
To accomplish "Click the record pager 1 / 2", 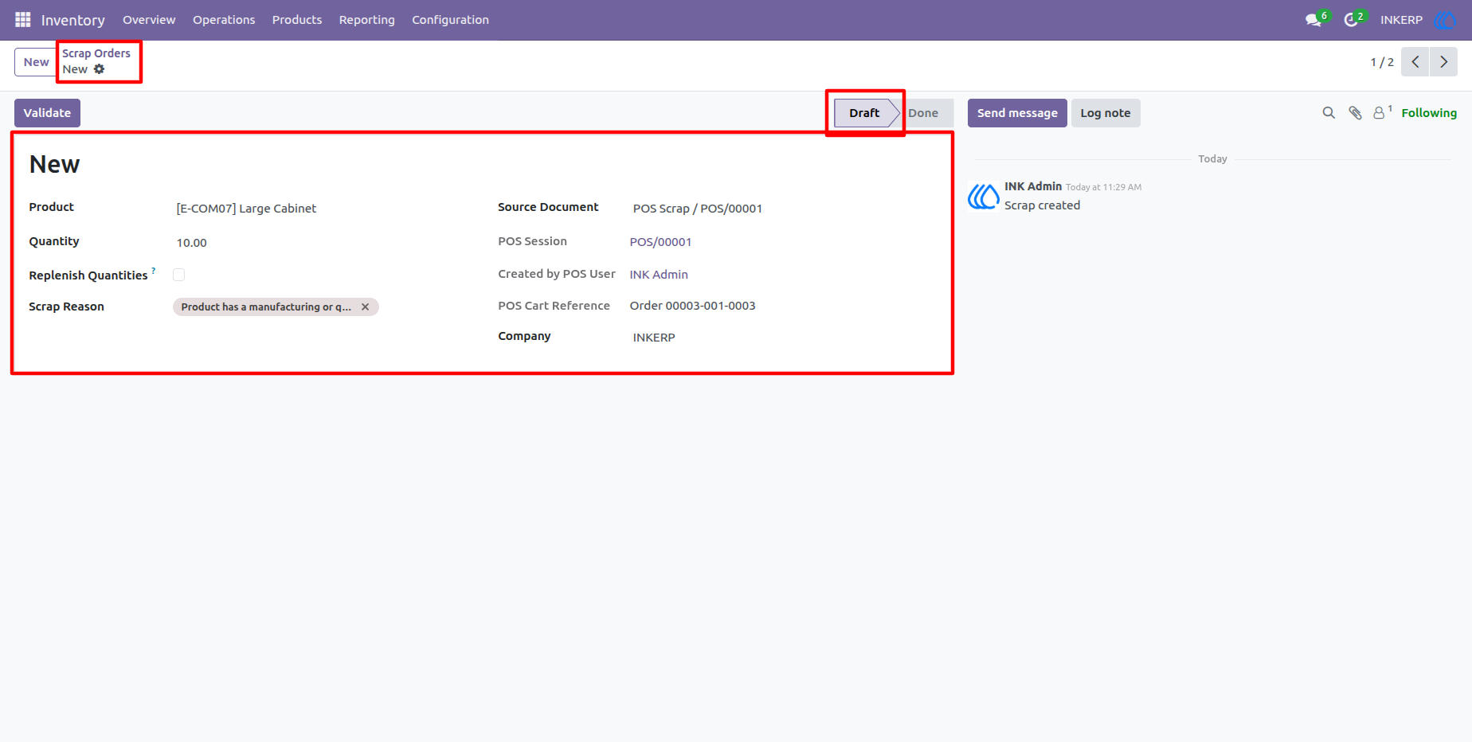I will click(1382, 62).
